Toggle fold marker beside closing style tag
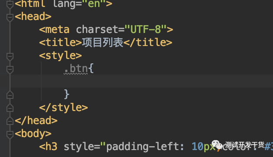The image size is (273, 157). (x=10, y=108)
